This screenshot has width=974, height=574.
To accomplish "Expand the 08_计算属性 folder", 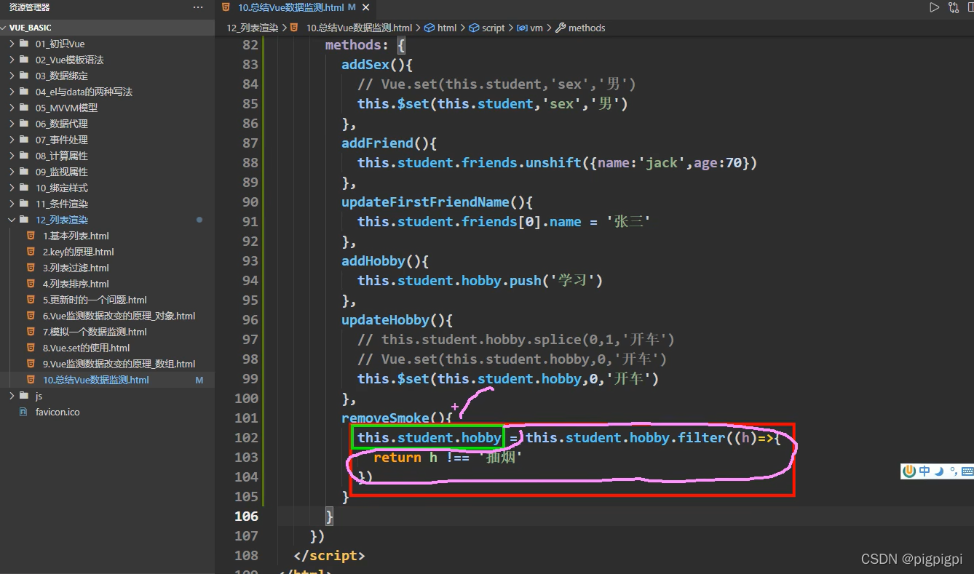I will (108, 156).
